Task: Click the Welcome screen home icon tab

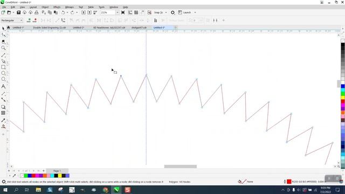Action: coord(9,27)
